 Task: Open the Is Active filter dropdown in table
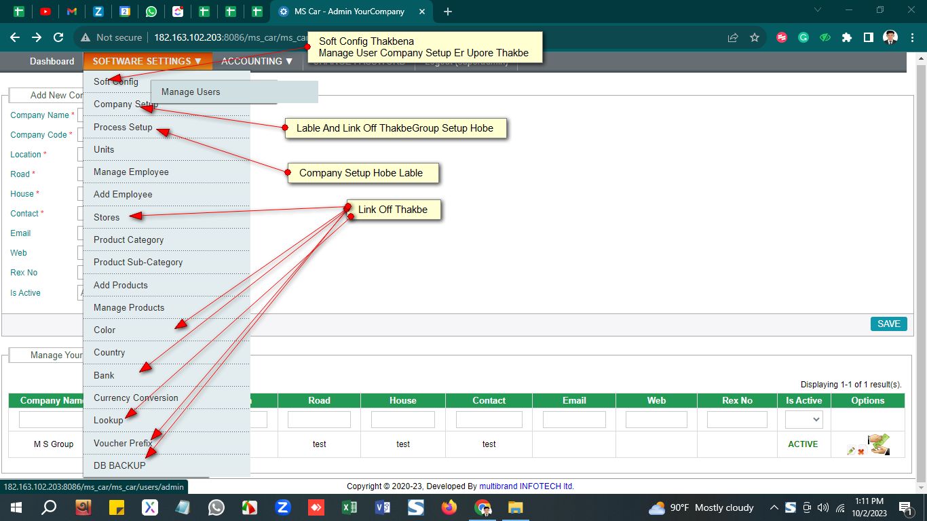804,419
